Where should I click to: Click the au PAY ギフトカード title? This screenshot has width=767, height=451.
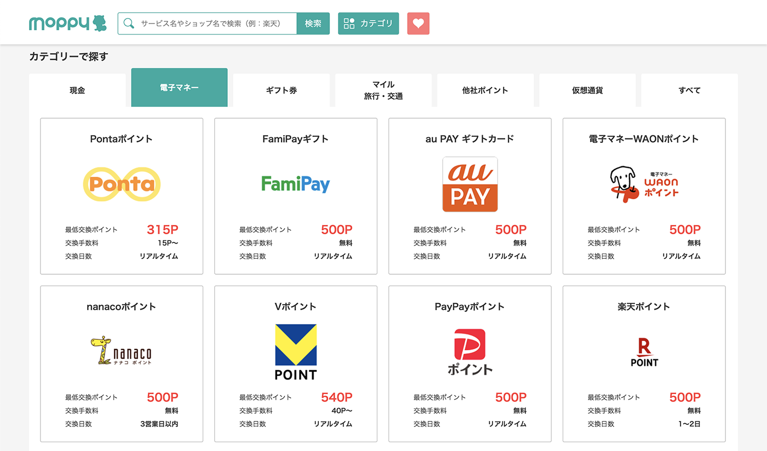pyautogui.click(x=470, y=139)
